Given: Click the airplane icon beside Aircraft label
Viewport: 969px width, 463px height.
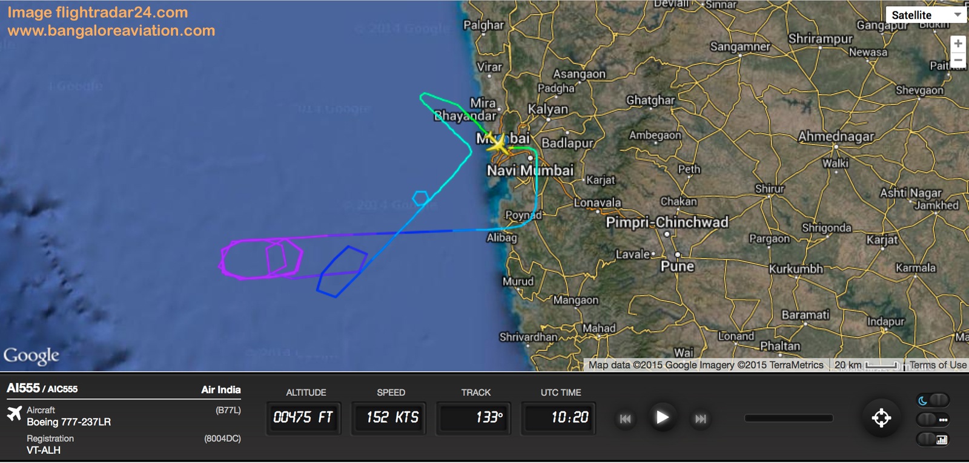Looking at the screenshot, I should tap(14, 414).
